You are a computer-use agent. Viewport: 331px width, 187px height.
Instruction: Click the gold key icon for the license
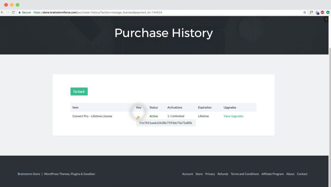click(138, 118)
